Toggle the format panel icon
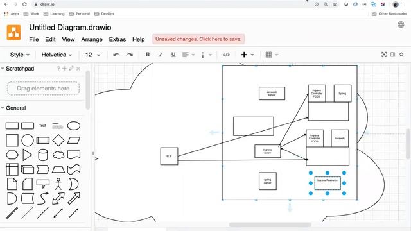The width and height of the screenshot is (411, 231). pyautogui.click(x=392, y=55)
